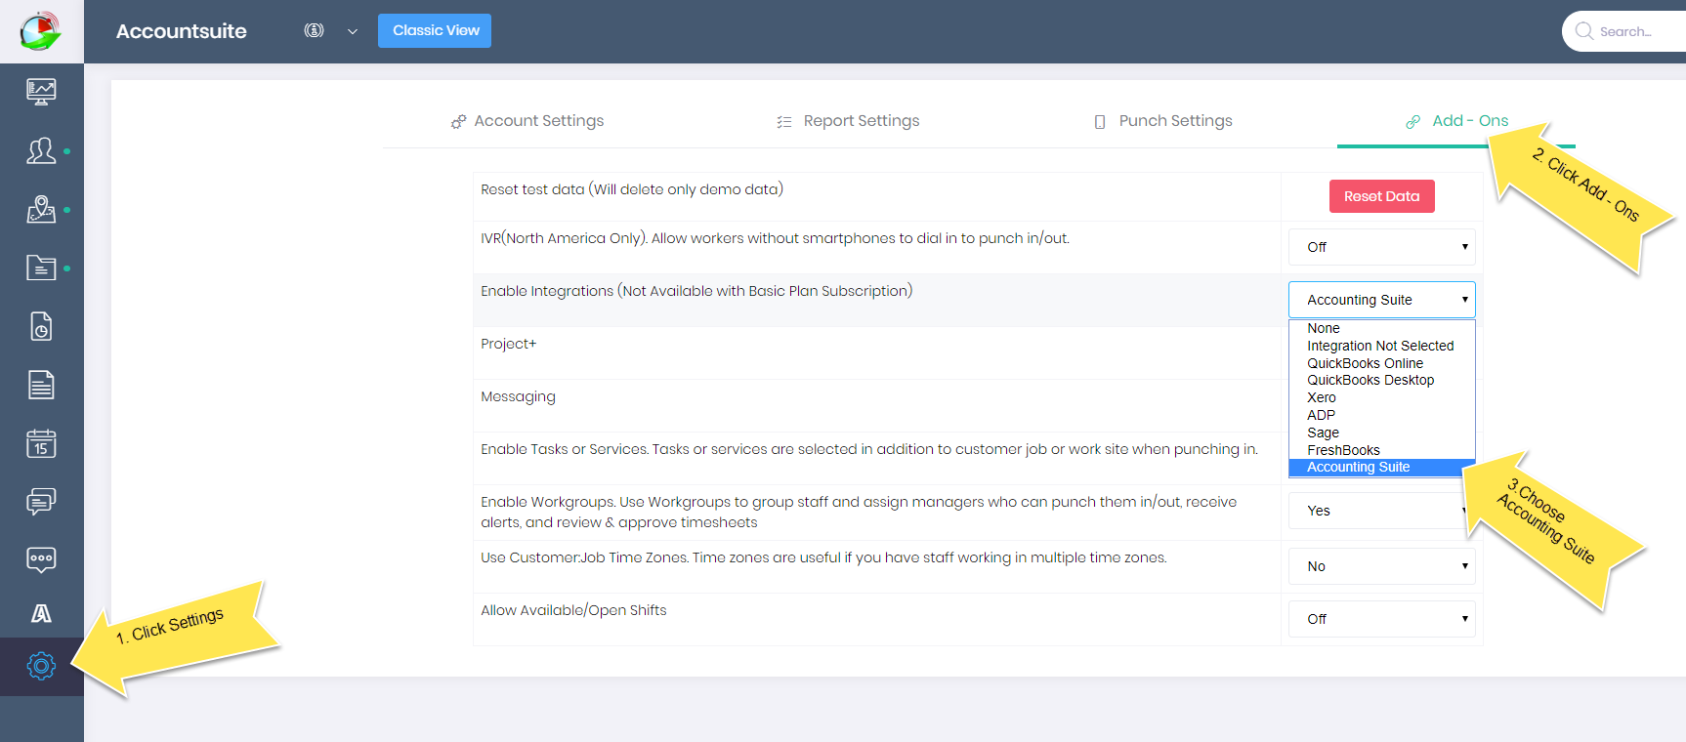Switch to Classic View
The width and height of the screenshot is (1686, 742).
point(435,30)
